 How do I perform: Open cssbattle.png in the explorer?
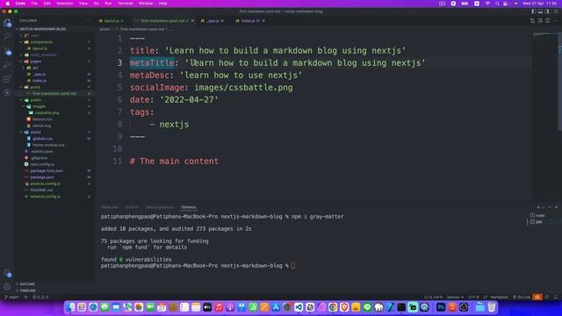point(47,113)
